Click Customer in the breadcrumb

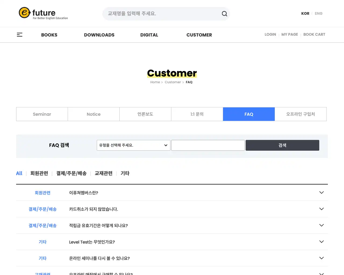[173, 82]
